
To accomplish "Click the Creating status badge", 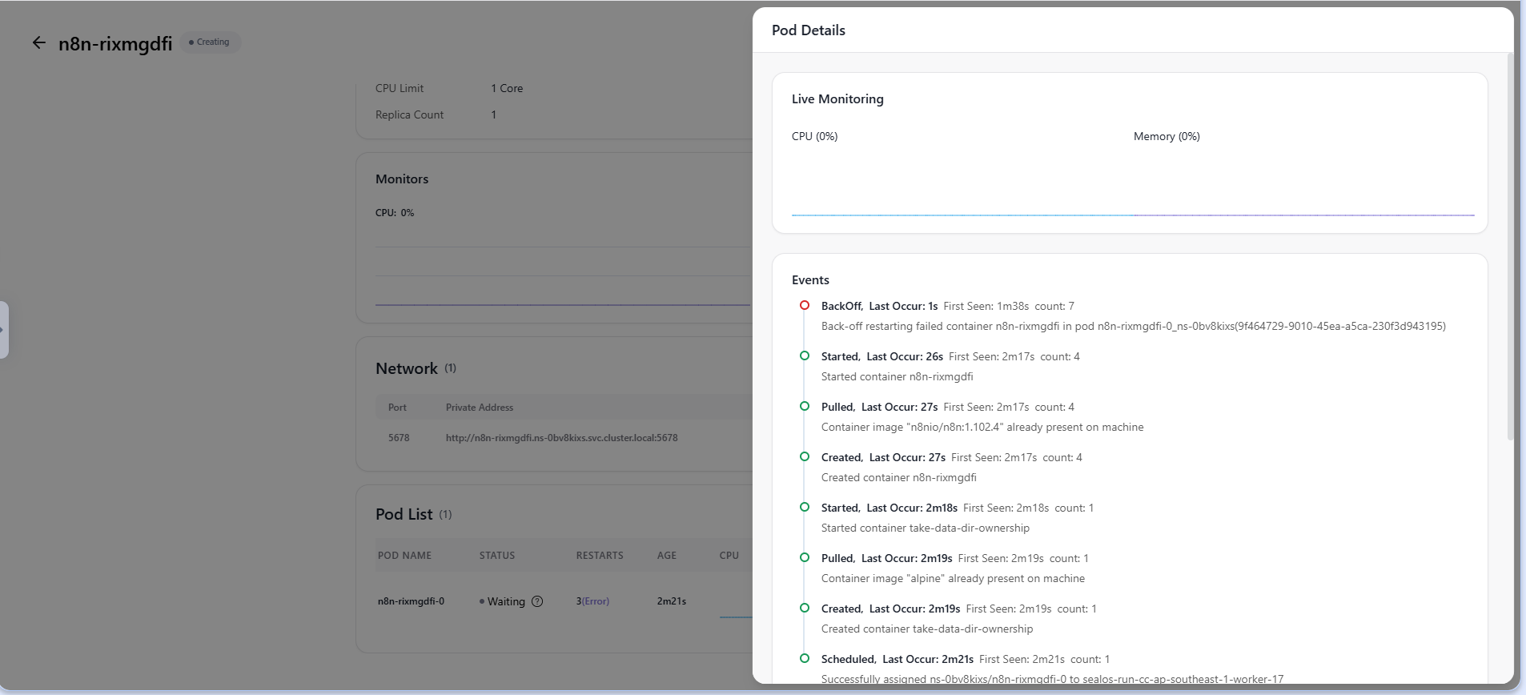I will [210, 42].
